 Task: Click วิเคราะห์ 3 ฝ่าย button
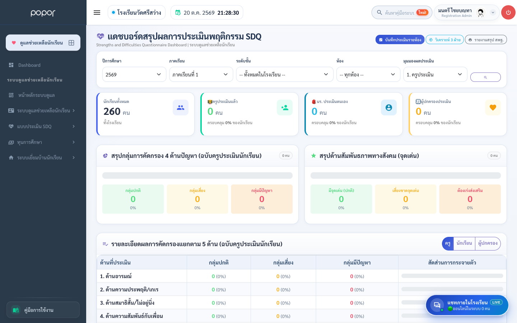tap(444, 39)
